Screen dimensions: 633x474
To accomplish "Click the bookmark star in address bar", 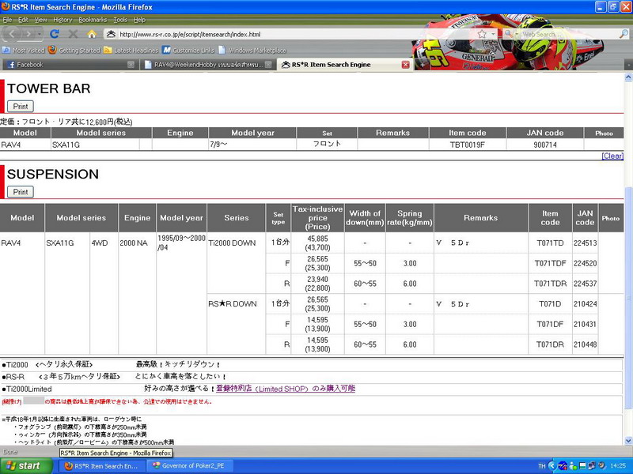I will [483, 34].
